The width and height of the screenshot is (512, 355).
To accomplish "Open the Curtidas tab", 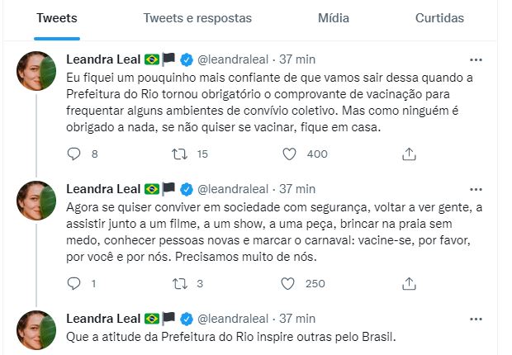I will point(439,18).
